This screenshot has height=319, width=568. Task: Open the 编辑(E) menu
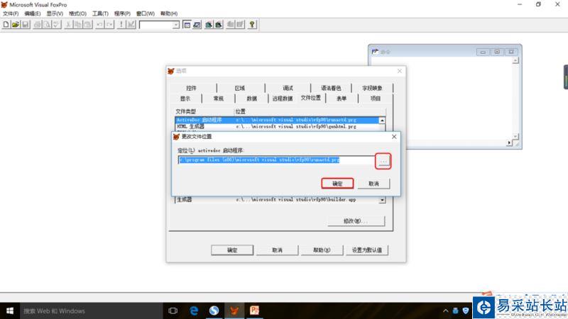click(33, 13)
